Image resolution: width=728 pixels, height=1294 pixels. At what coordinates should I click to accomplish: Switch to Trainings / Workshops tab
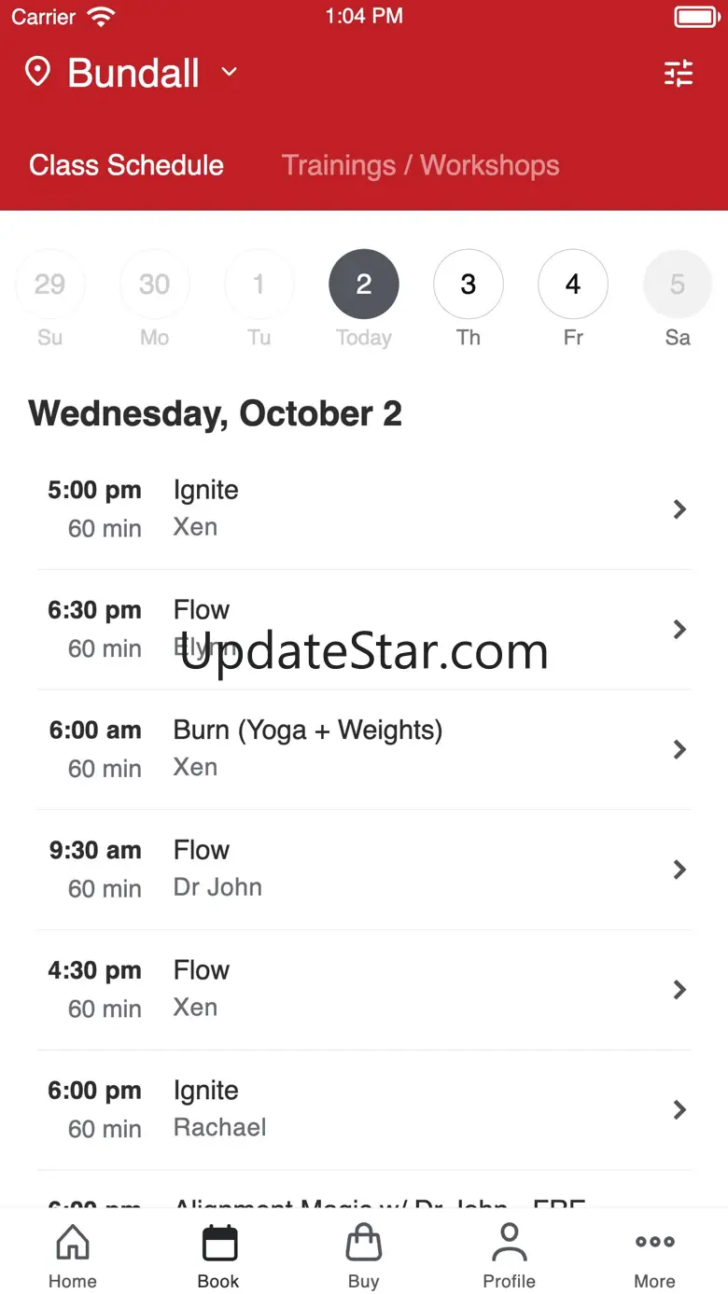[x=420, y=166]
